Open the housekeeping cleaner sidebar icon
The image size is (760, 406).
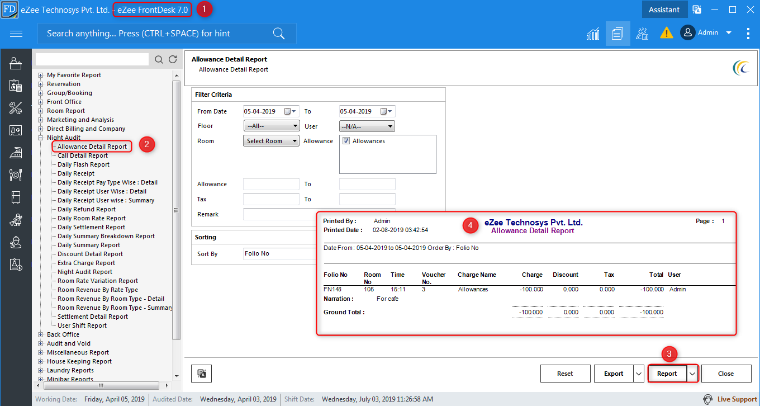click(16, 220)
